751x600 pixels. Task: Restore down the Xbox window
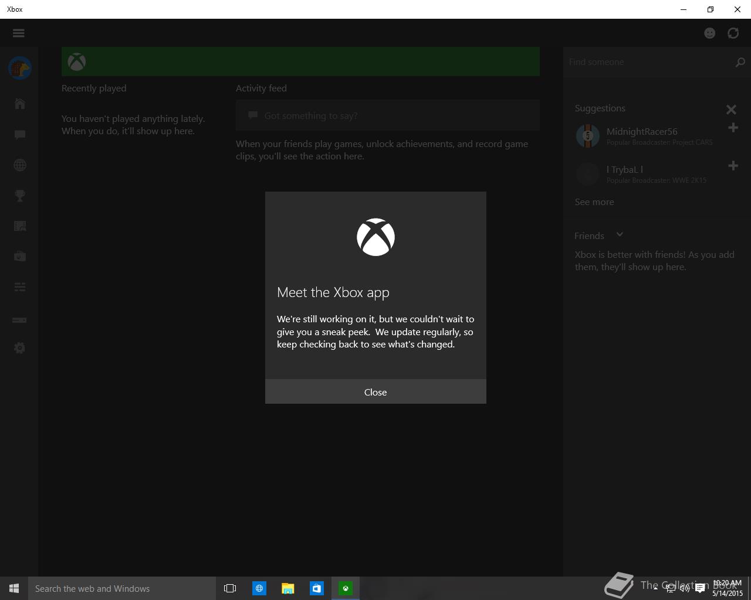click(711, 9)
